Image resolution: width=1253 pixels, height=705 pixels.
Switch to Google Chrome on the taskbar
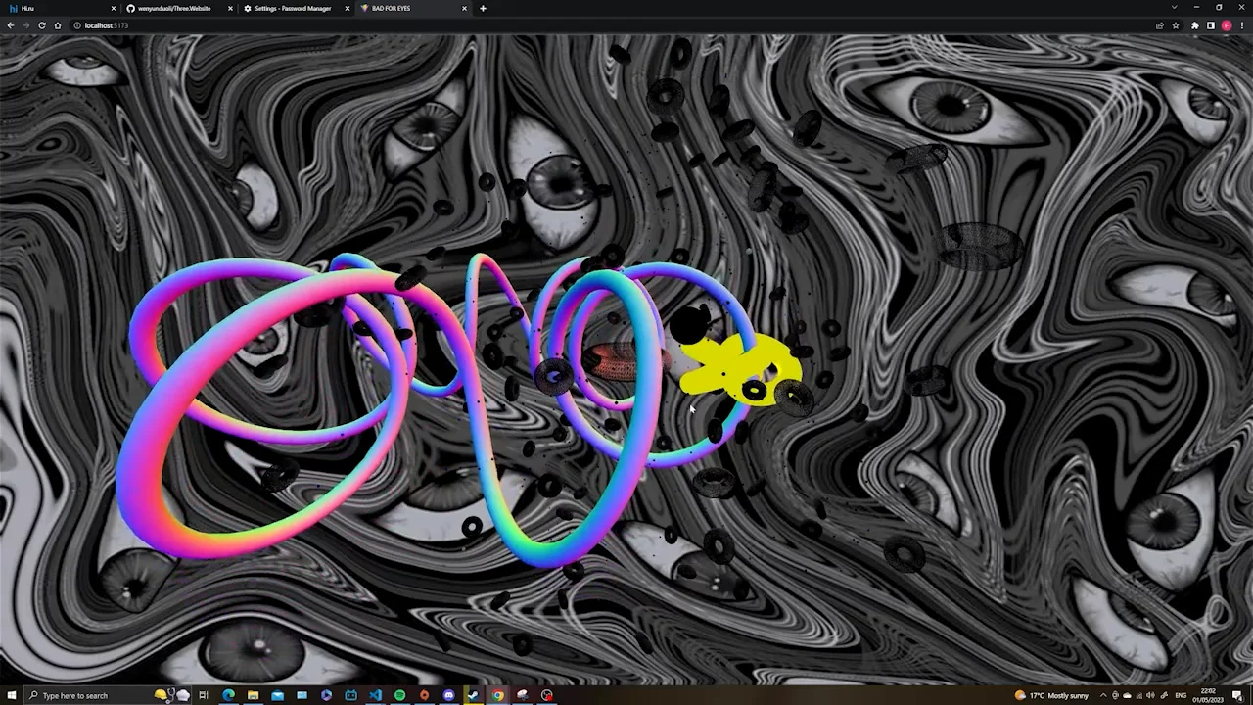(497, 695)
